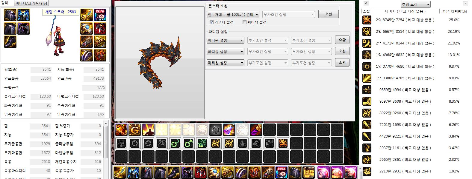
Task: Open the monster selection dropdown 거대 누골
Action: coord(232,15)
